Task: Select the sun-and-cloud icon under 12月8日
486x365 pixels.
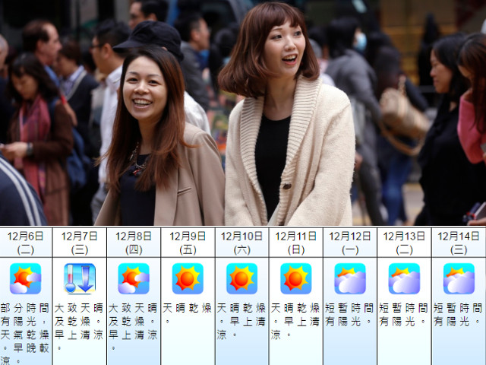Action: (x=134, y=278)
